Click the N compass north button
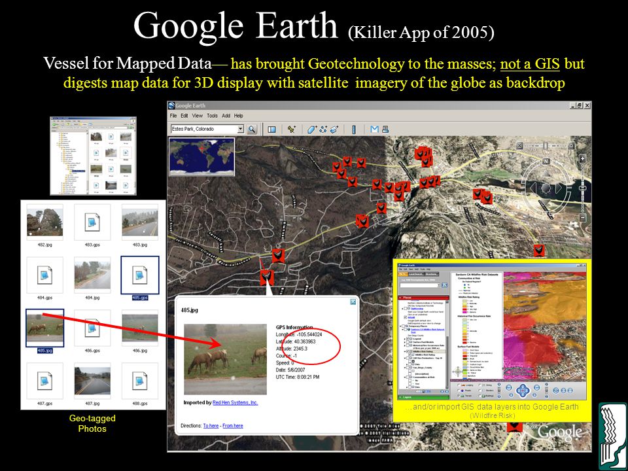Screen dimensions: 628x471 pyautogui.click(x=546, y=162)
